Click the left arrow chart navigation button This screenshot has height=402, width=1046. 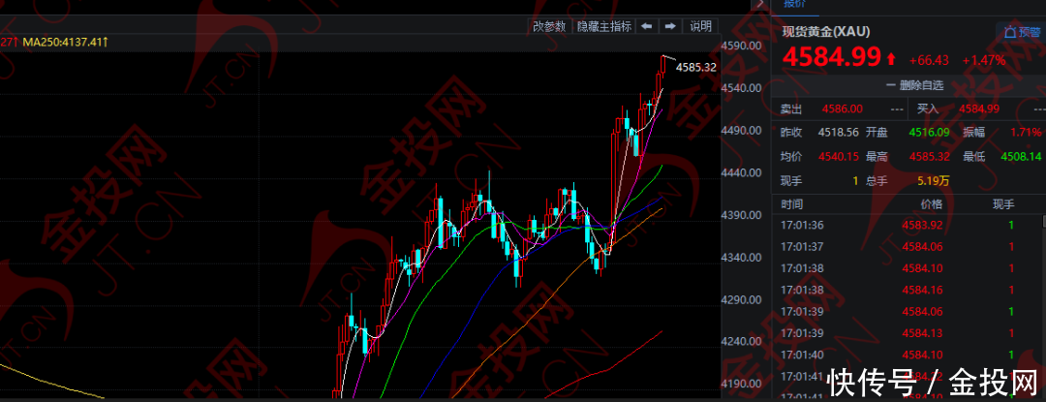coord(646,27)
